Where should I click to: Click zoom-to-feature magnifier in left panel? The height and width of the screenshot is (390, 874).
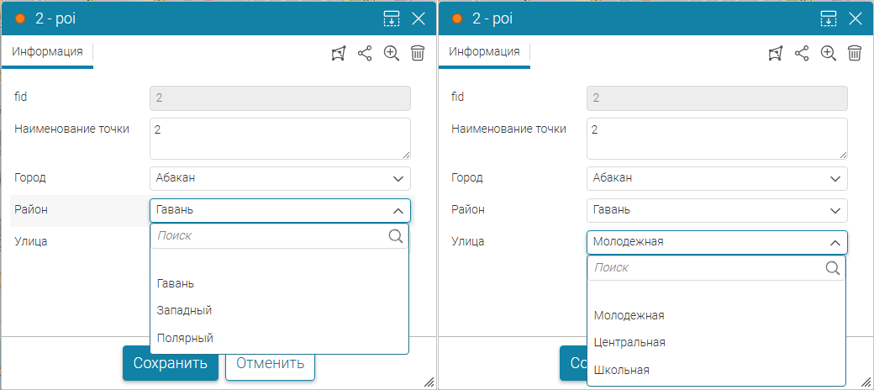391,54
